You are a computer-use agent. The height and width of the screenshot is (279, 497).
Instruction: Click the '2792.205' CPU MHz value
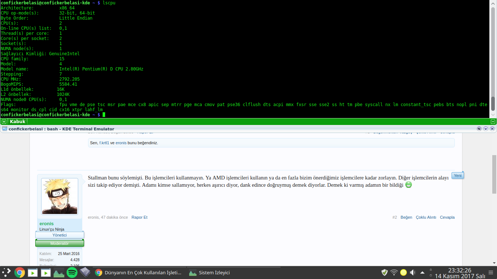point(69,79)
